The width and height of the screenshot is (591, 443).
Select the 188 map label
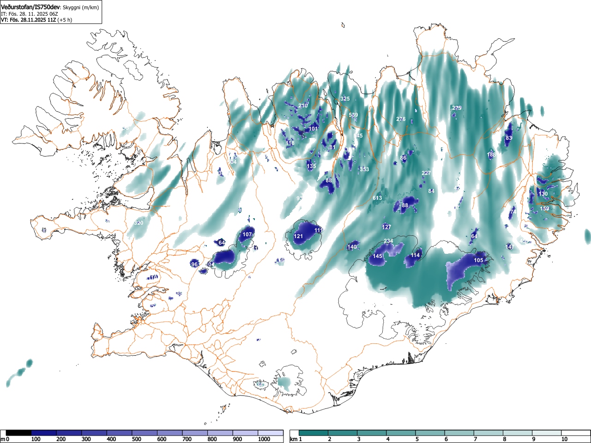[x=491, y=155]
